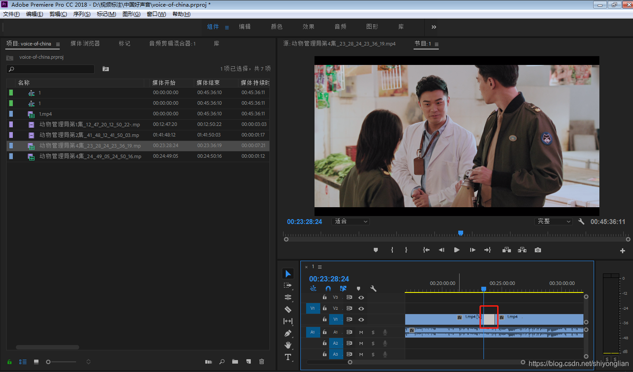Click New Item icon in project panel
Screen dimensions: 633x372
[249, 361]
